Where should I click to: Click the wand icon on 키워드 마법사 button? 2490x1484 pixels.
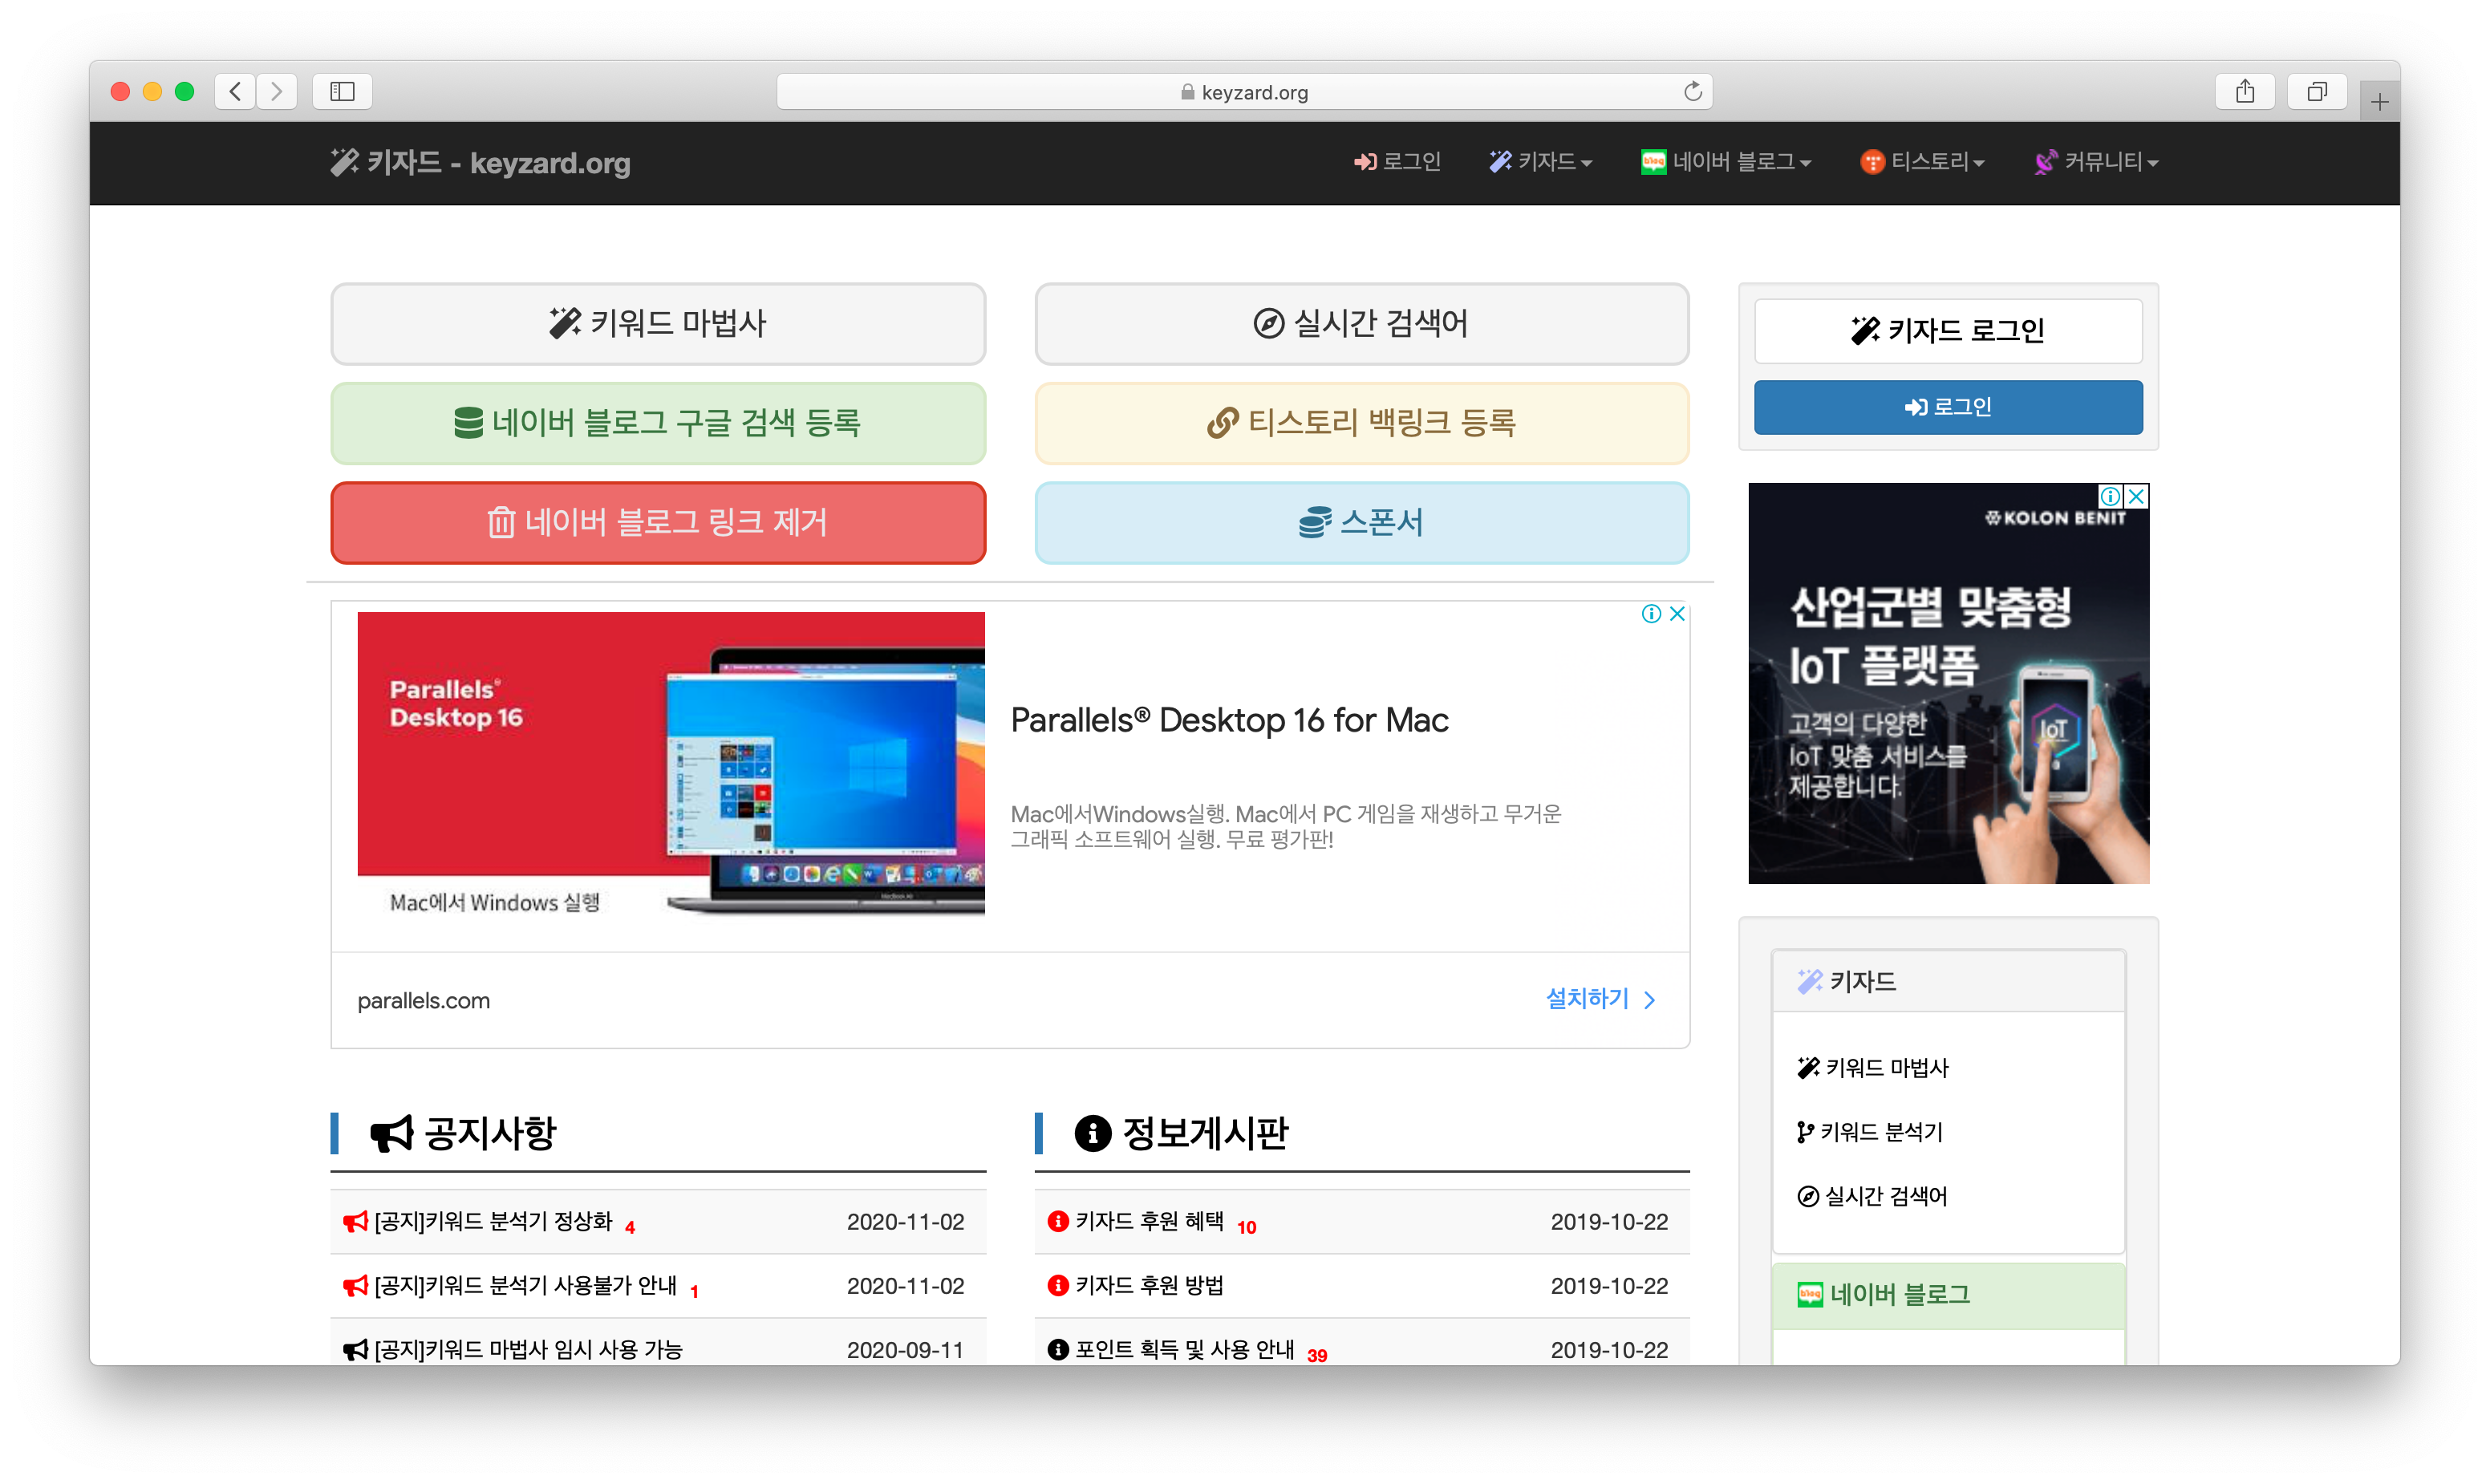pyautogui.click(x=565, y=323)
